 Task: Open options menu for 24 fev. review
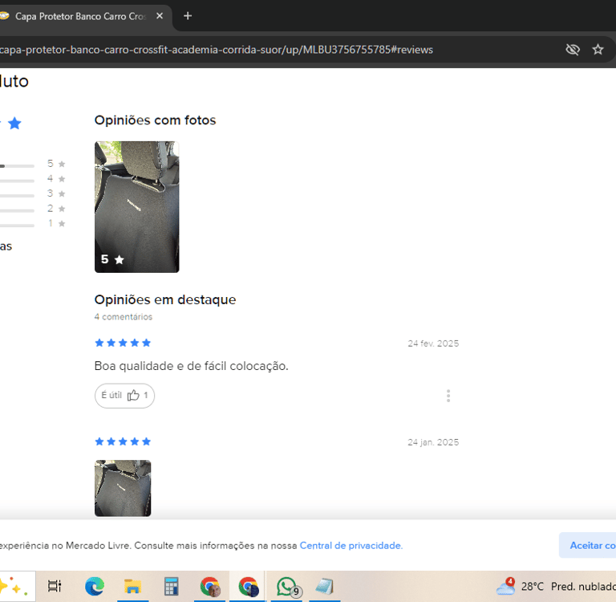point(448,396)
